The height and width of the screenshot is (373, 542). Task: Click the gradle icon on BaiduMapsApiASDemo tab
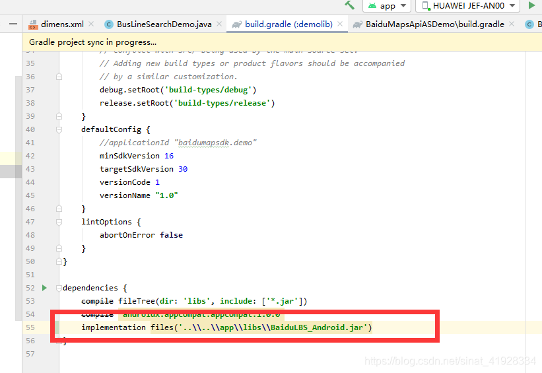point(358,24)
